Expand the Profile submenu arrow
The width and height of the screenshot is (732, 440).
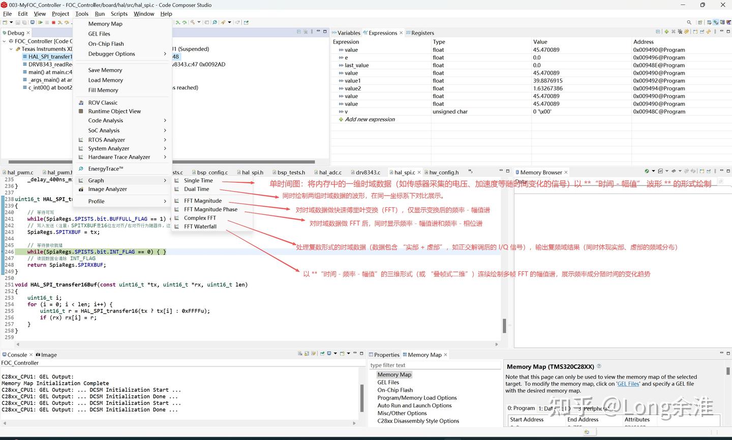[x=165, y=201]
